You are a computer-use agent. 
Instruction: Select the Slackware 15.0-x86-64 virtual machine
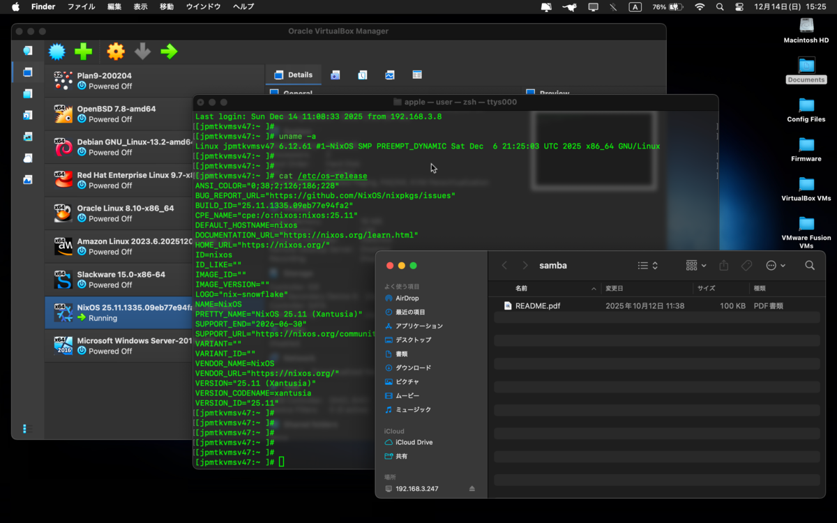pos(119,280)
